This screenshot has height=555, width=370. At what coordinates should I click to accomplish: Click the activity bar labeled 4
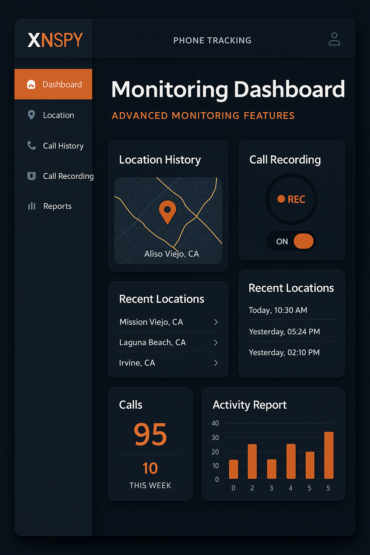pyautogui.click(x=291, y=461)
